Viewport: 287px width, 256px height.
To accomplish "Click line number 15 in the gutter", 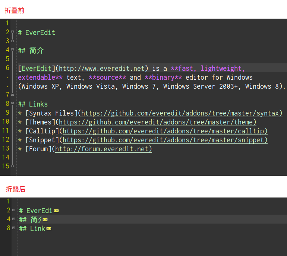I will (x=6, y=166).
